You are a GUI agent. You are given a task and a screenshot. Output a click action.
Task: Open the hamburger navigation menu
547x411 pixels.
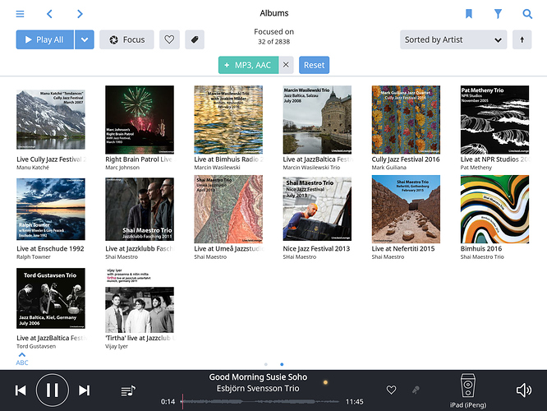20,14
